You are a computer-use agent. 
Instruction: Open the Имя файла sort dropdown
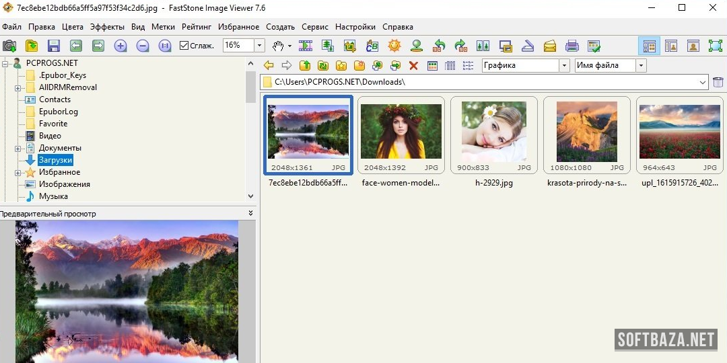pos(640,65)
